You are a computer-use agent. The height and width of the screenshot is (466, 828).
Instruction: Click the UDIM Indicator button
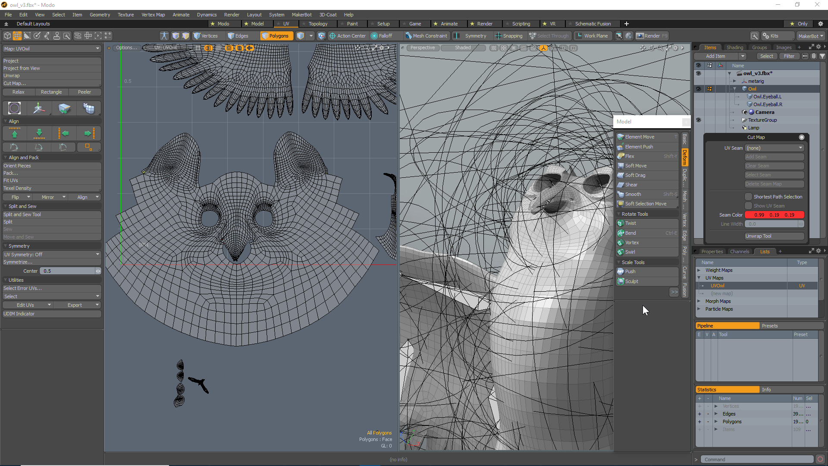coord(52,314)
